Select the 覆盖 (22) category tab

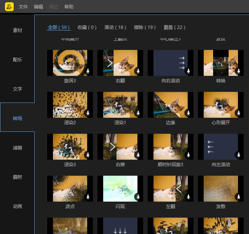pyautogui.click(x=174, y=27)
